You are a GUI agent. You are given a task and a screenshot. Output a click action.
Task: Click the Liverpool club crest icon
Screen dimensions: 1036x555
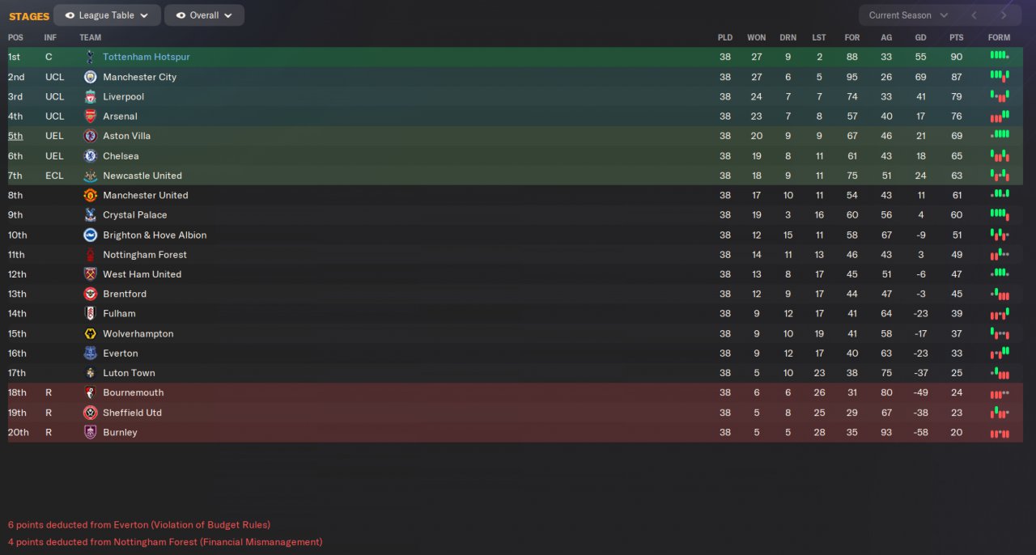[90, 97]
